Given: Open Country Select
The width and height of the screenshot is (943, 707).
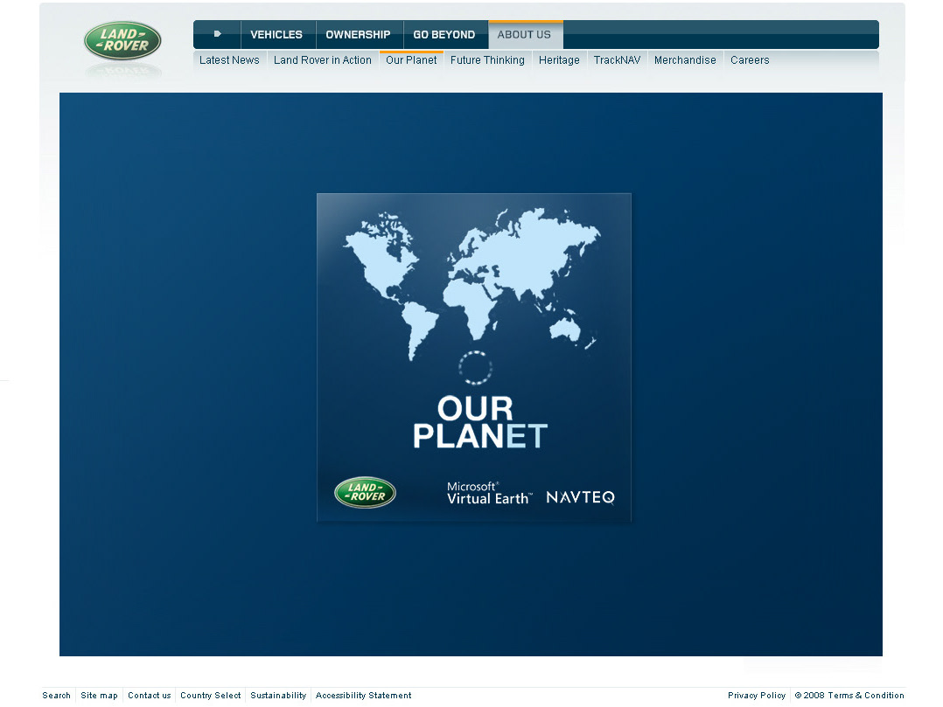Looking at the screenshot, I should (211, 695).
